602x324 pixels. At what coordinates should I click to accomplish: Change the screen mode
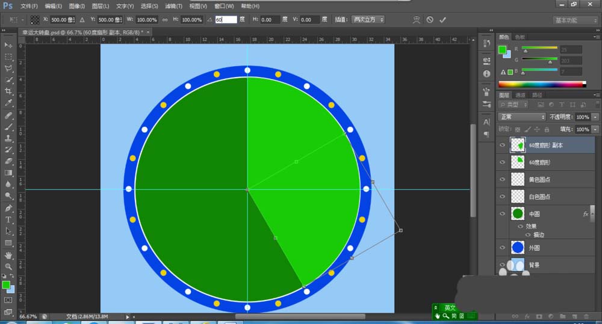(x=8, y=312)
